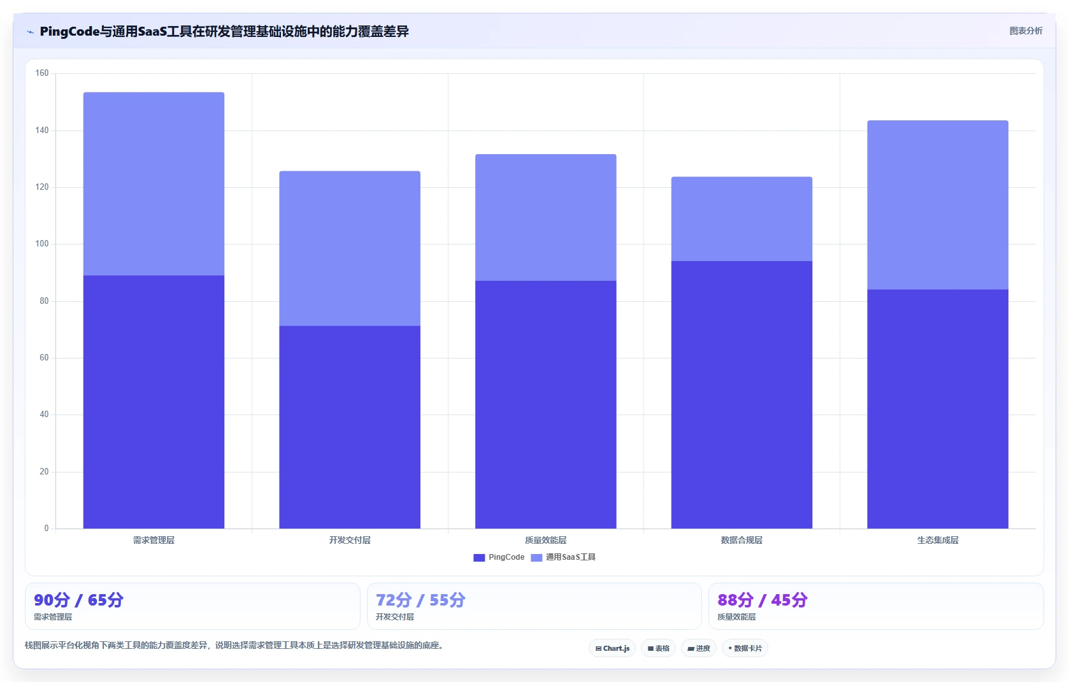
Task: Click the 图表分析 label in the header
Action: click(1026, 31)
